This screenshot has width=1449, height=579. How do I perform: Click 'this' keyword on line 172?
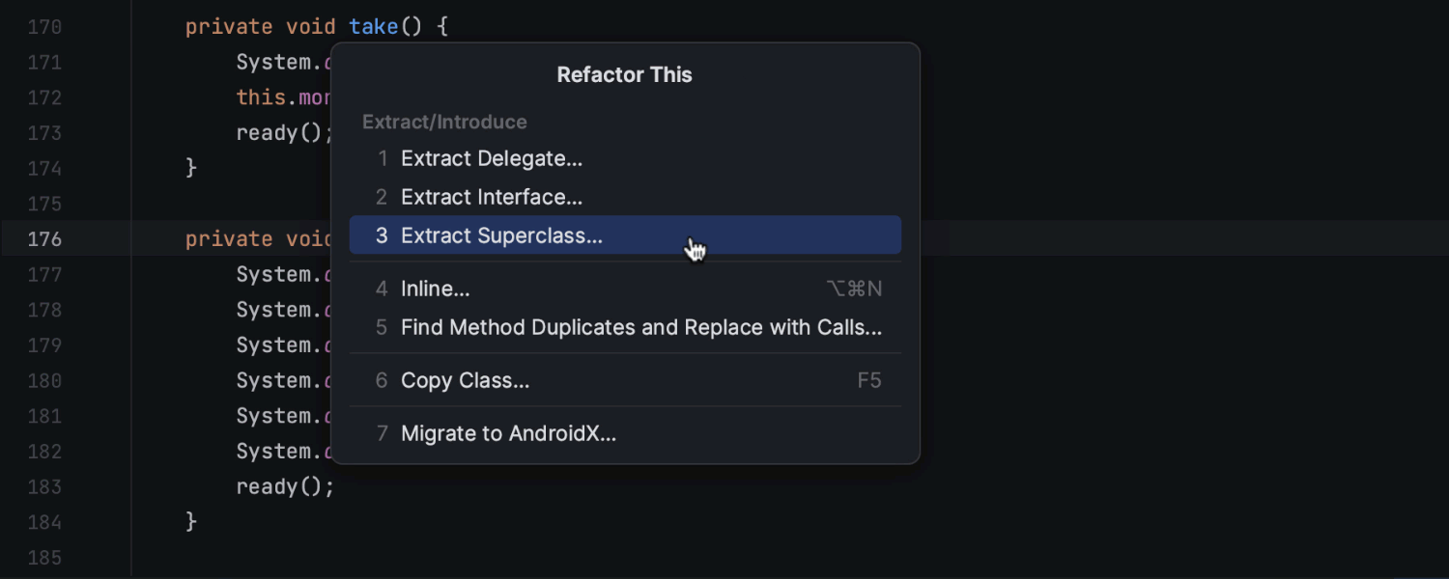coord(261,97)
